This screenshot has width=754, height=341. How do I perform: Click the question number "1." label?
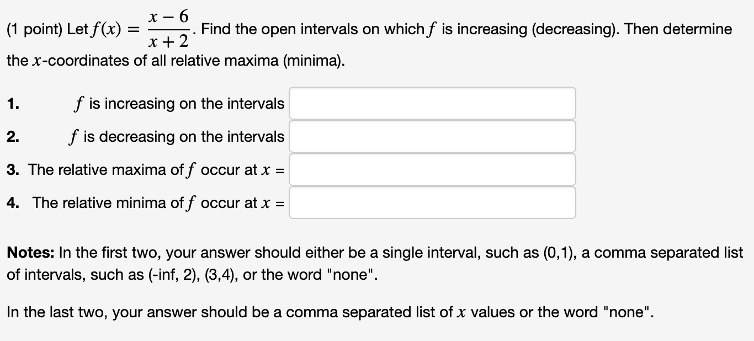point(13,104)
